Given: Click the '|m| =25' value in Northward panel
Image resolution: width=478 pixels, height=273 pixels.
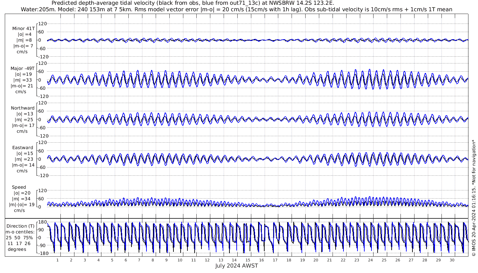Looking at the screenshot, I should click(x=24, y=120).
